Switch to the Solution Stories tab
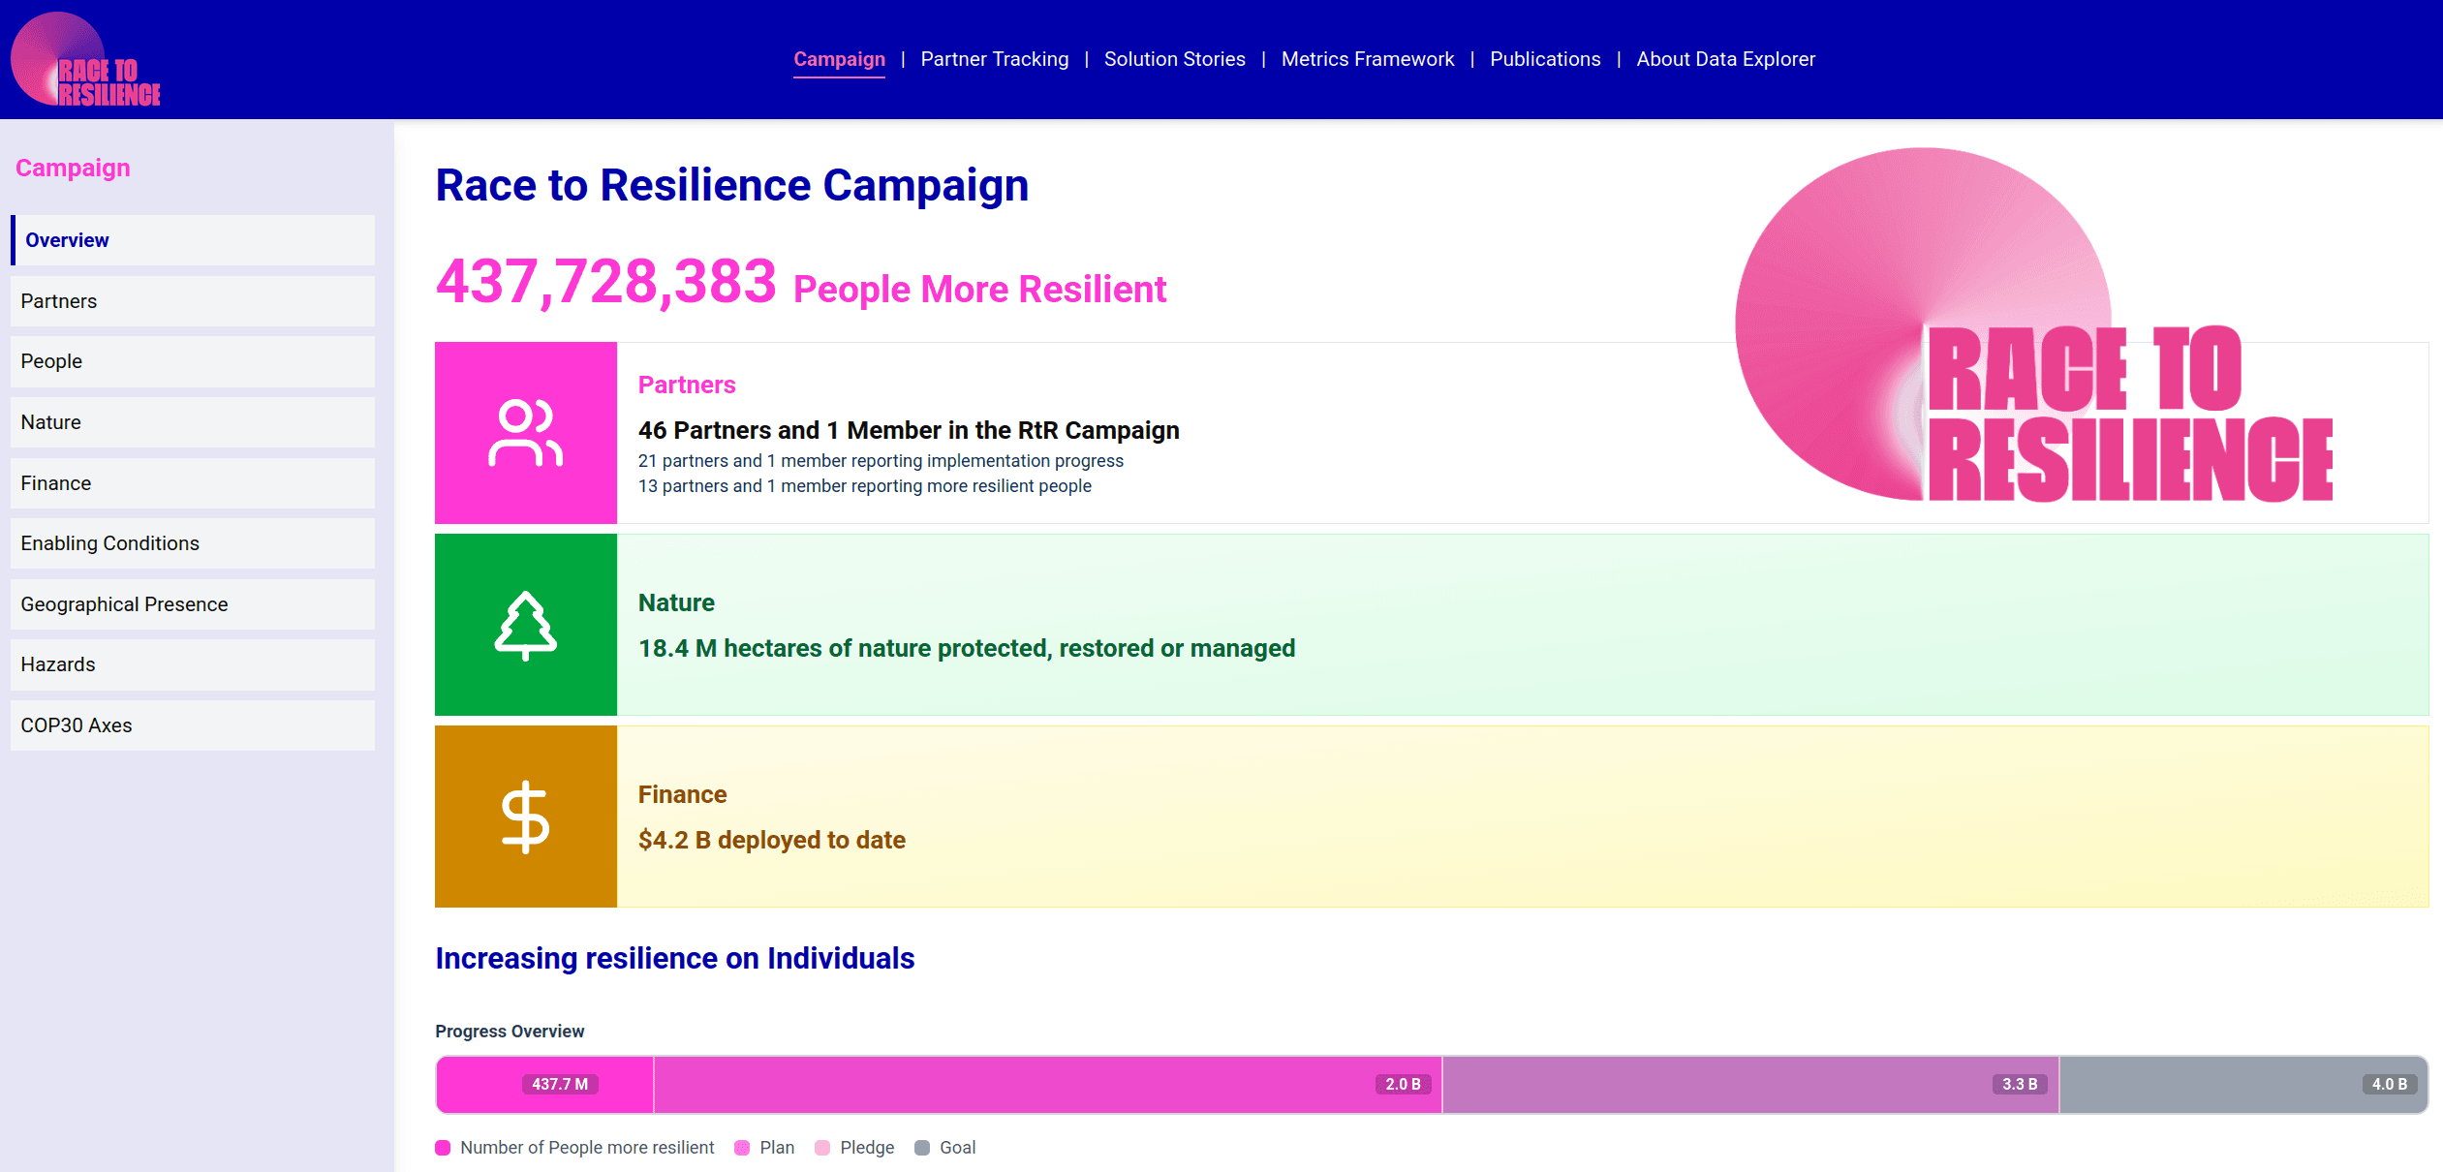 click(1174, 59)
